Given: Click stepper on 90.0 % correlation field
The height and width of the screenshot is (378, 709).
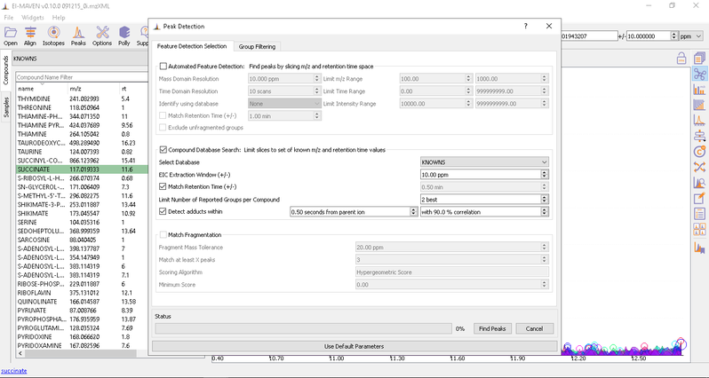Looking at the screenshot, I should (x=545, y=212).
